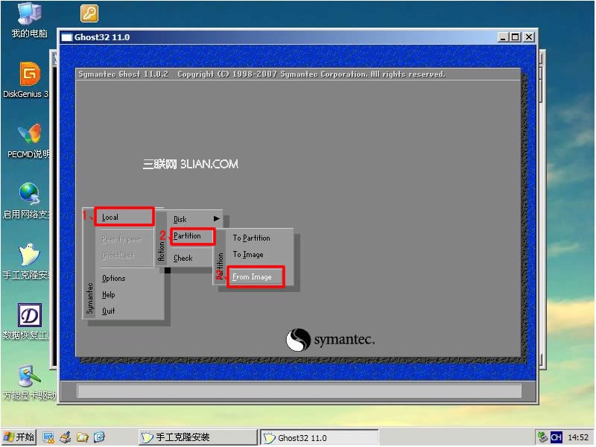Switch to the 手工克隆安装 taskbar window

pos(198,437)
